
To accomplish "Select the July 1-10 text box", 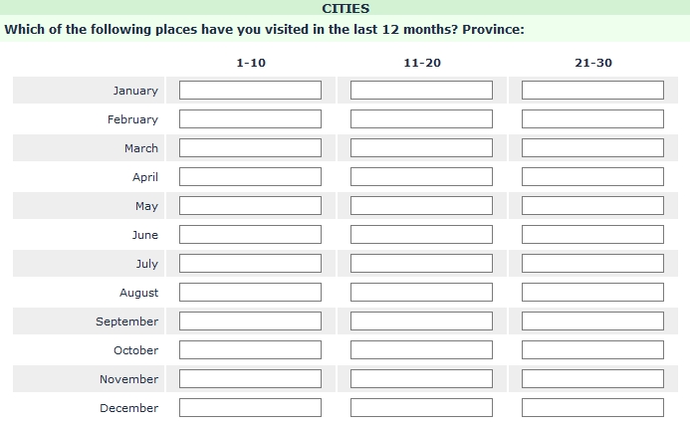I will click(250, 264).
